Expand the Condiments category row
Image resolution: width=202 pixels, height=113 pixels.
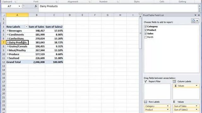pyautogui.click(x=8, y=35)
